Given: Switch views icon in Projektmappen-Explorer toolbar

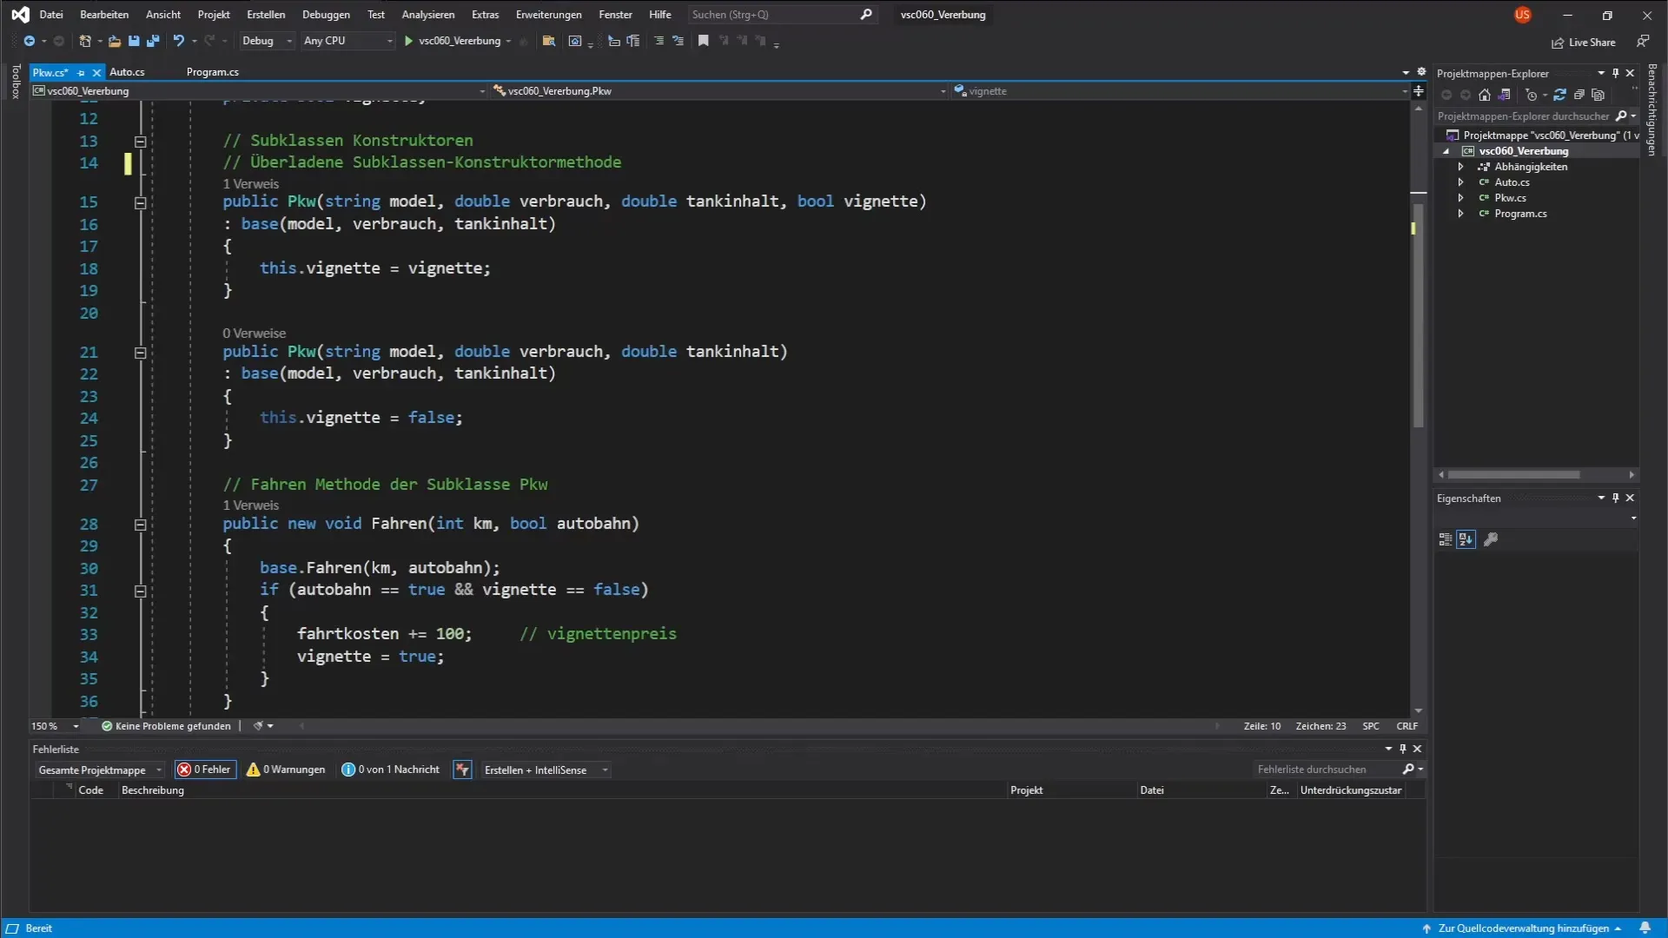Looking at the screenshot, I should pyautogui.click(x=1504, y=95).
